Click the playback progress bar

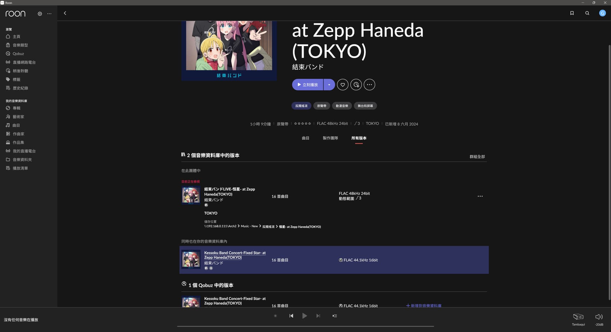click(305, 326)
